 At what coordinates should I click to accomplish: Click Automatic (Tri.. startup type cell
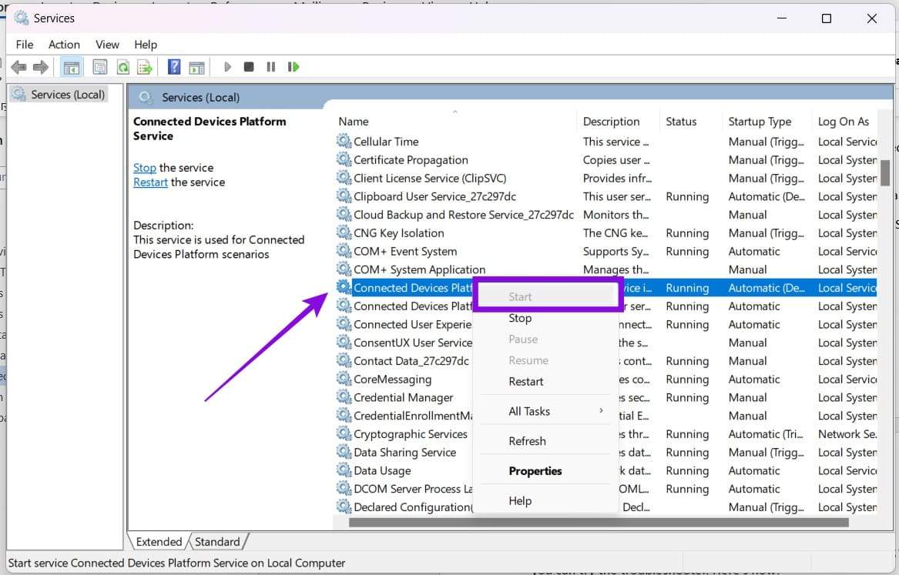click(x=766, y=434)
